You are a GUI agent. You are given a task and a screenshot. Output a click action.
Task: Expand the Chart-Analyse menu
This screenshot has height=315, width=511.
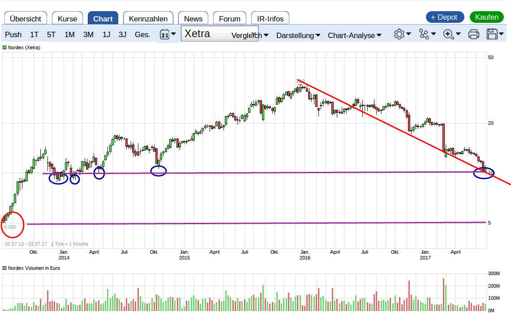354,35
